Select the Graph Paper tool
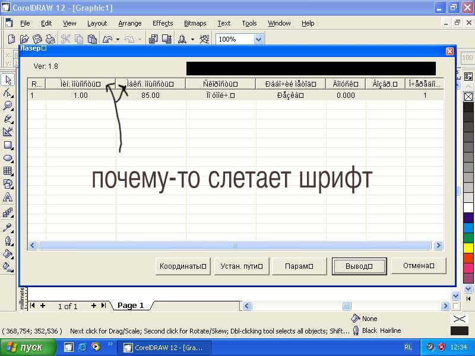This screenshot has height=356, width=475. pyautogui.click(x=8, y=171)
